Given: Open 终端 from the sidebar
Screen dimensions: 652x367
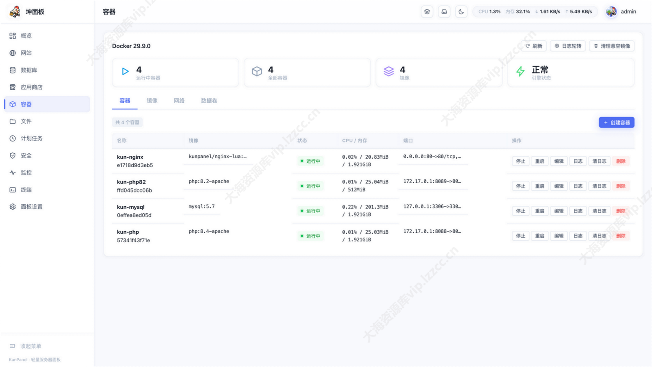Looking at the screenshot, I should coord(47,190).
